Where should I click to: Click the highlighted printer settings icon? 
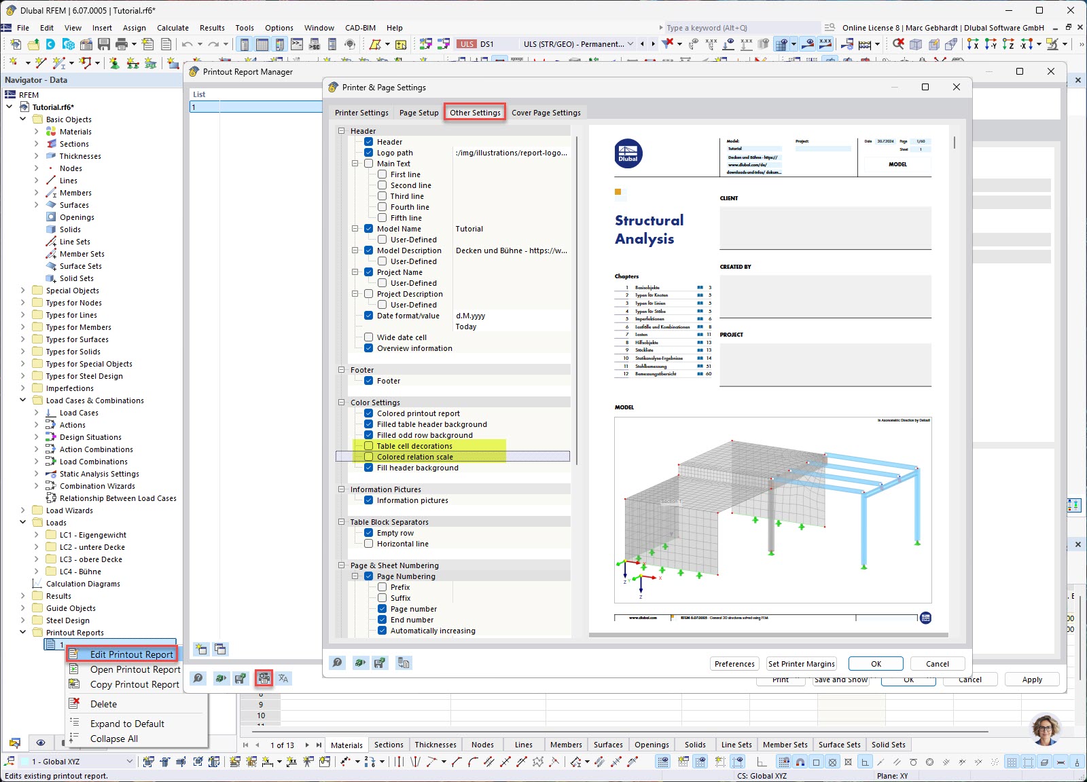(264, 678)
